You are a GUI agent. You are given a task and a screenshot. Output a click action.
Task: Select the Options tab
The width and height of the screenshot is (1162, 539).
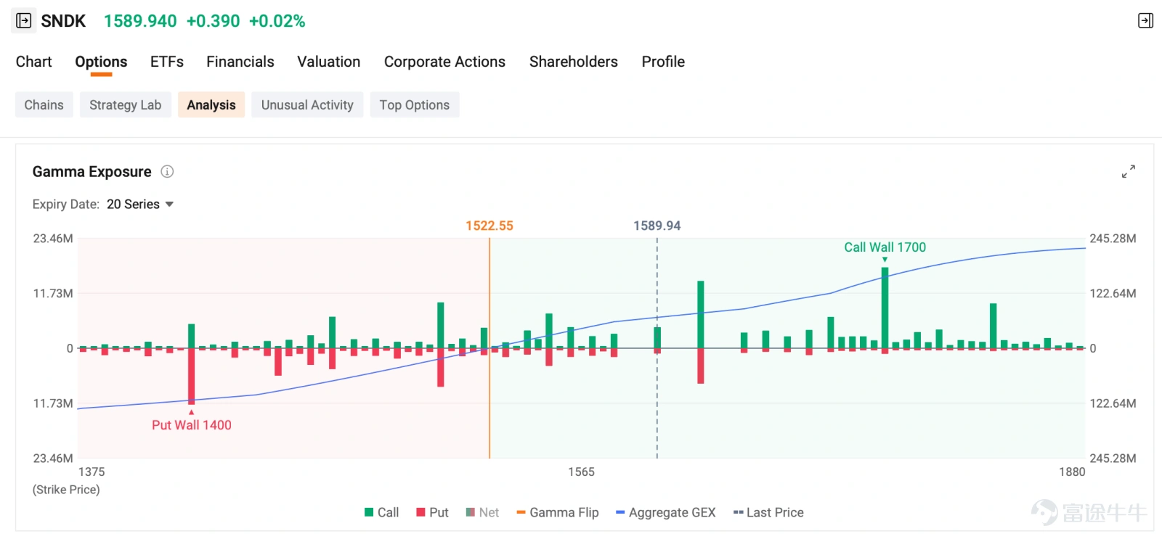101,62
